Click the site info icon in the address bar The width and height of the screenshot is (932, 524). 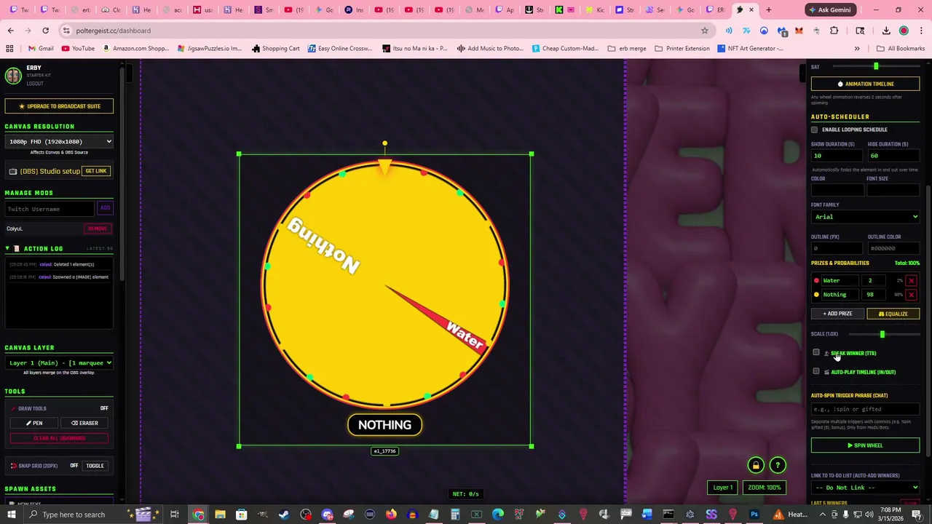(x=66, y=31)
